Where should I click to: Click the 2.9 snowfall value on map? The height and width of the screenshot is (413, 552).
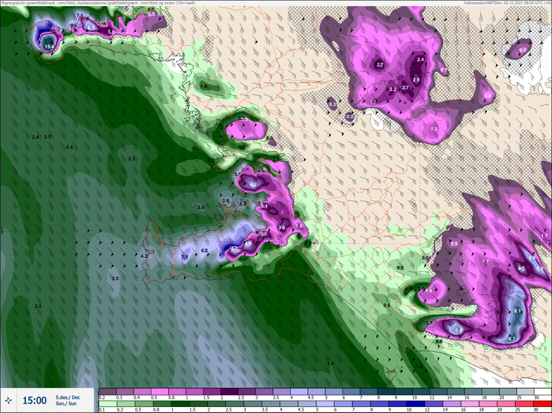coord(416,80)
